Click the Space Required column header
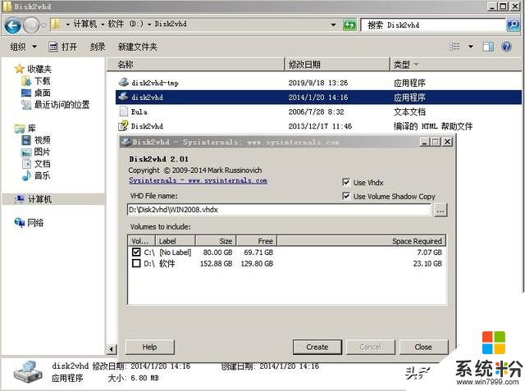Viewport: 525px width, 391px height. (x=362, y=241)
